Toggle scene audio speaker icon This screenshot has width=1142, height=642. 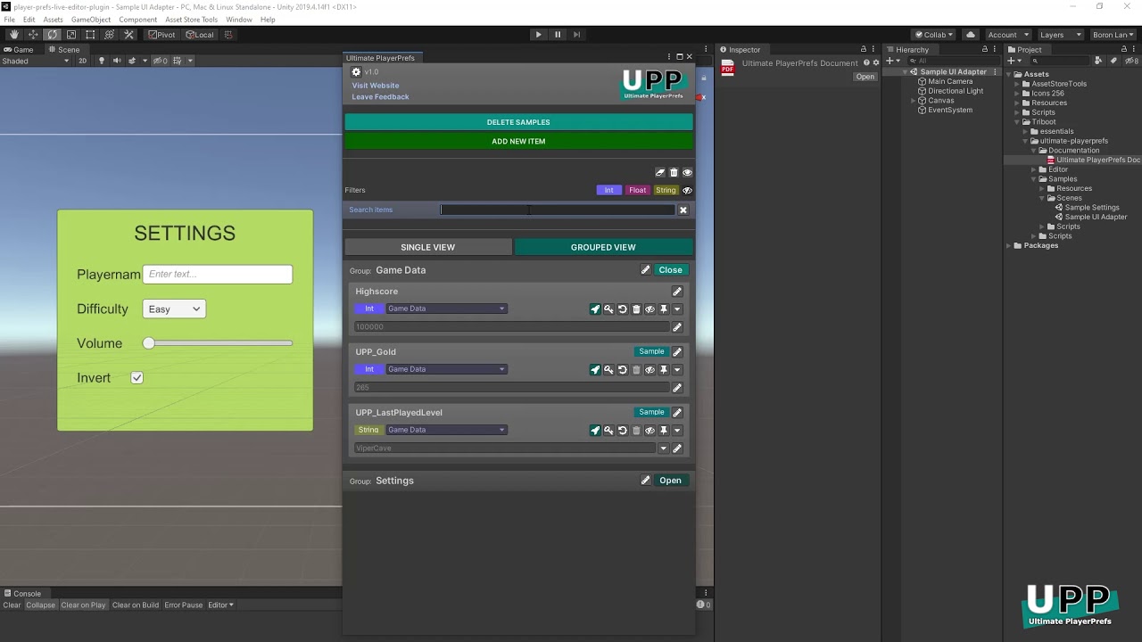point(116,61)
